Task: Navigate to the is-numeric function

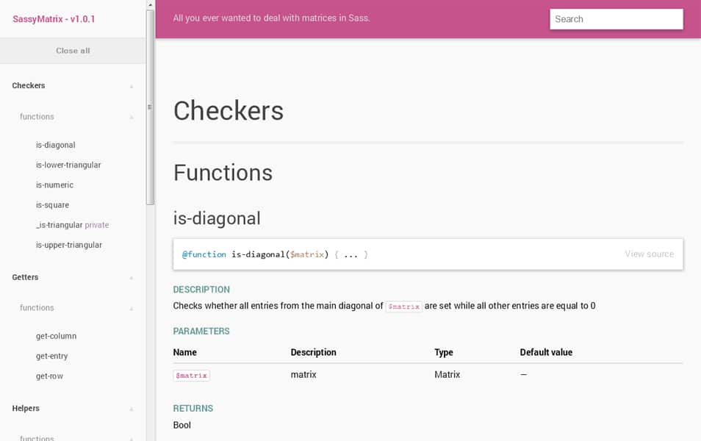Action: point(56,184)
